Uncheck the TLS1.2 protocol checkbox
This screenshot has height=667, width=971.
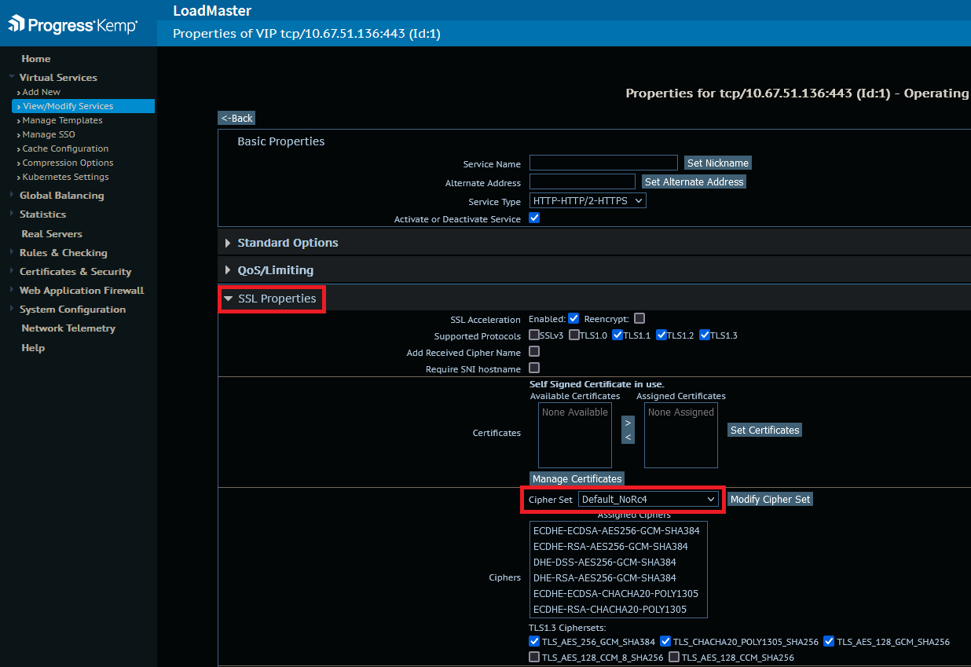(x=661, y=335)
